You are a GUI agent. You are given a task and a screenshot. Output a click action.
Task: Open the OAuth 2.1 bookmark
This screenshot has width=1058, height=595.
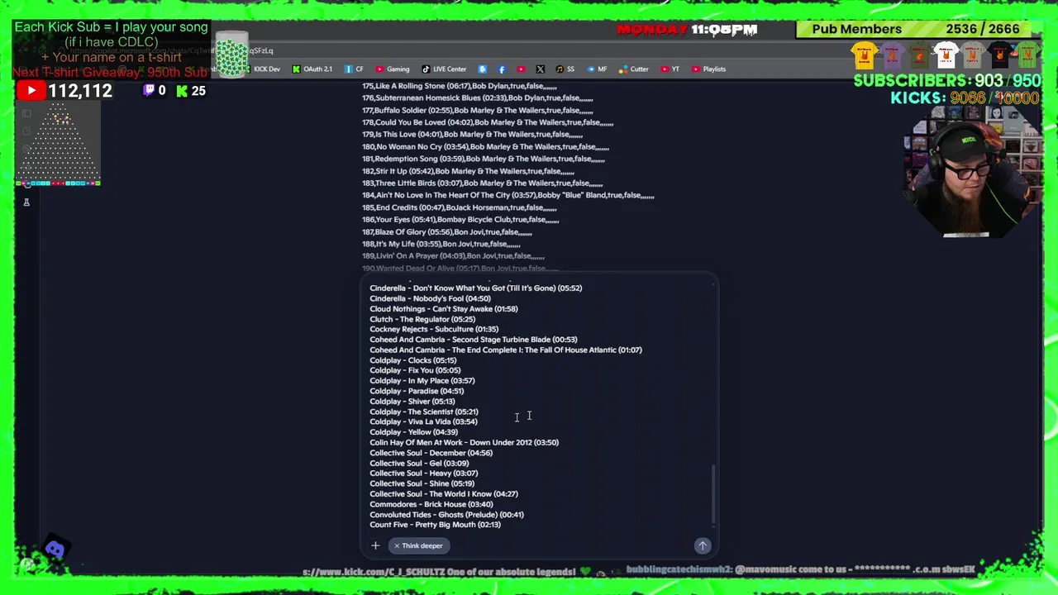[x=312, y=69]
